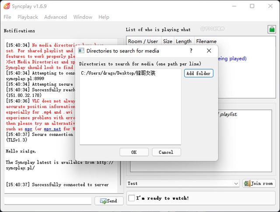Screen dimensions: 280x212
Task: Open the Help menu
Action: [104, 17]
